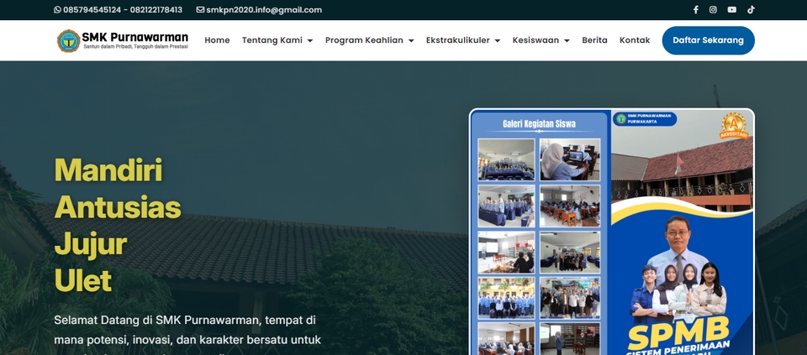Expand the Program Keahlian dropdown
The height and width of the screenshot is (355, 807).
tap(369, 40)
